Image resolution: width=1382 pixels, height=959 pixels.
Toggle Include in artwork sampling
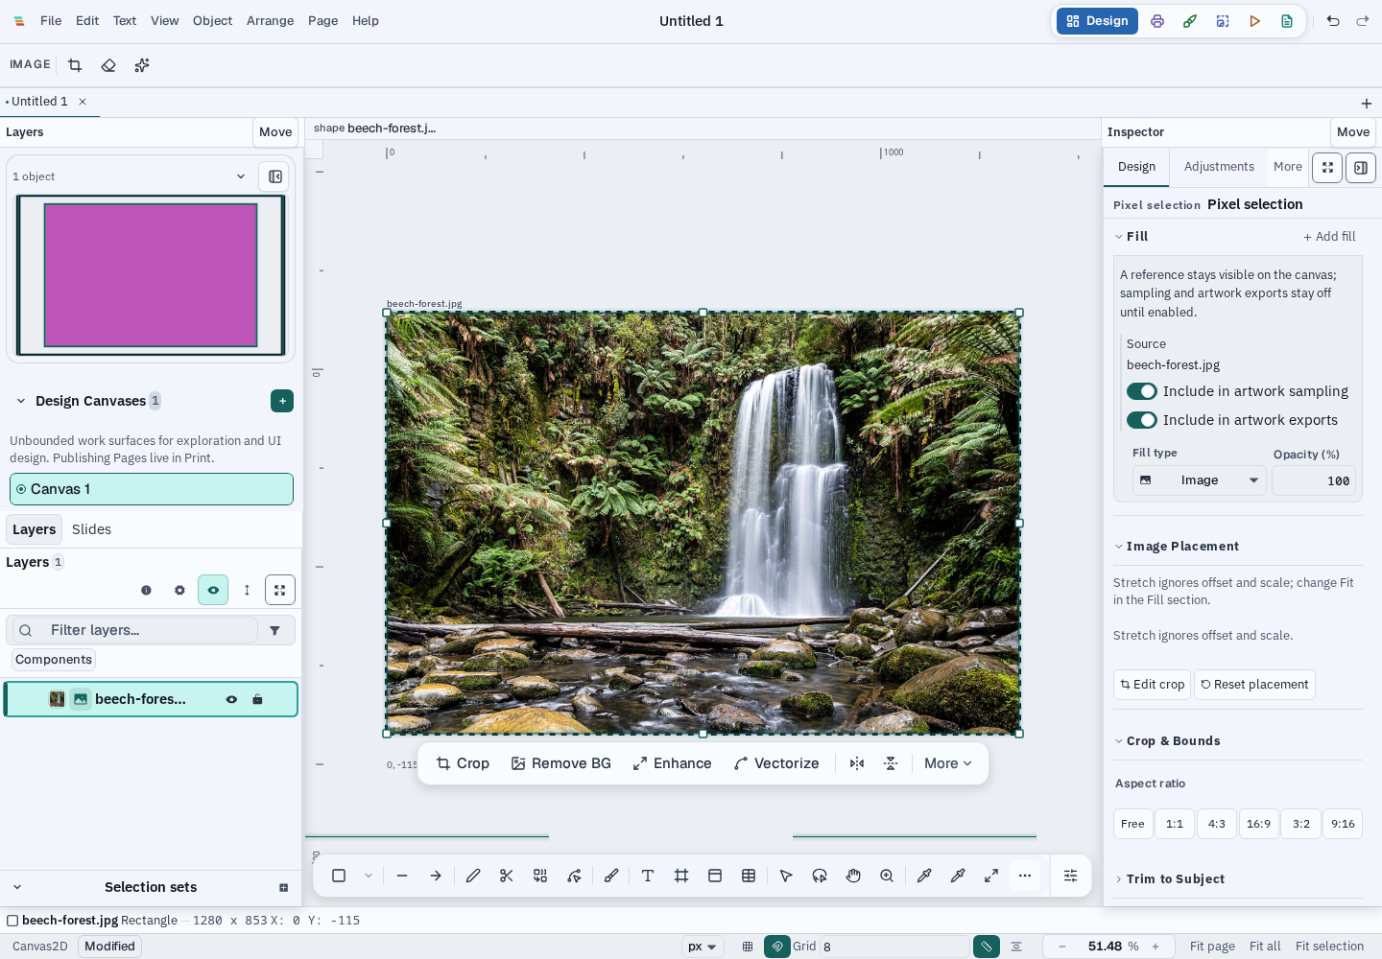pos(1142,391)
